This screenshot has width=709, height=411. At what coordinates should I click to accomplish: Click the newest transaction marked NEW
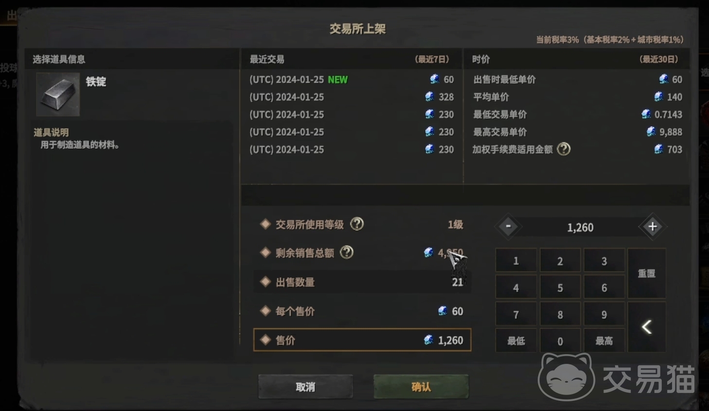click(351, 79)
